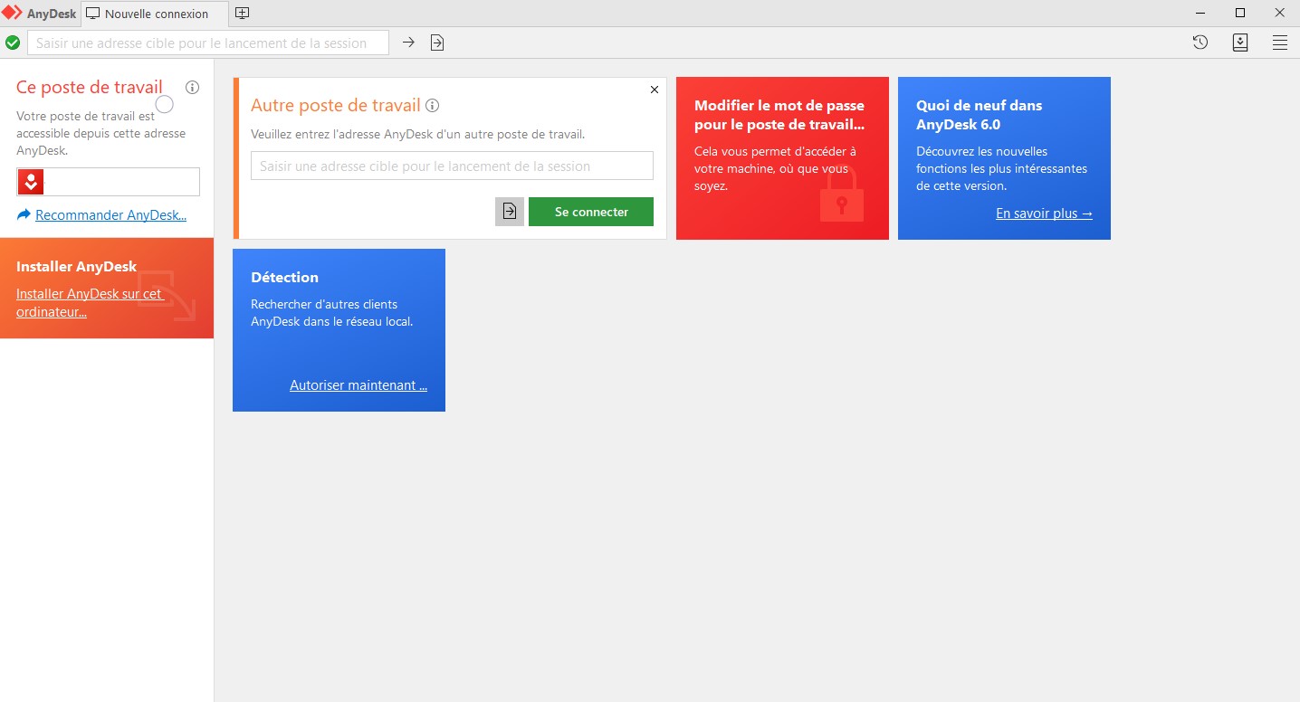Screen dimensions: 1300x702
Task: Click the Autoriser maintenant link
Action: pyautogui.click(x=358, y=385)
